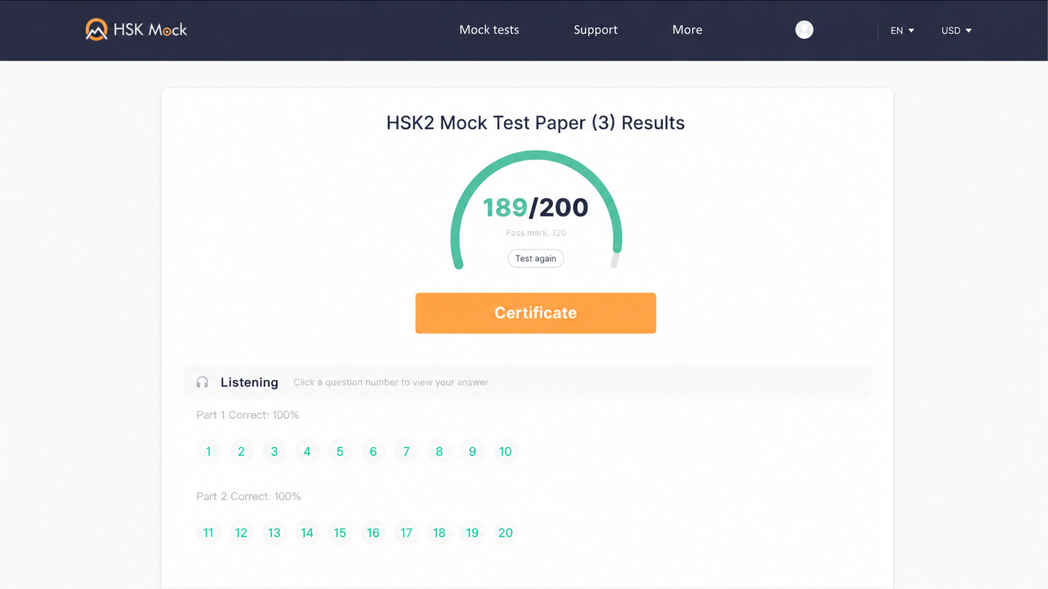Screen dimensions: 1048x589
Task: View answer for question 12
Action: point(241,533)
